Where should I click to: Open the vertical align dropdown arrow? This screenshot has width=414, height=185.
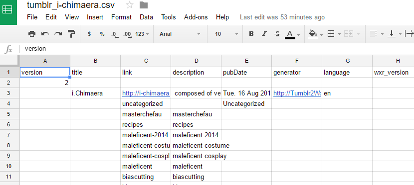click(x=400, y=34)
